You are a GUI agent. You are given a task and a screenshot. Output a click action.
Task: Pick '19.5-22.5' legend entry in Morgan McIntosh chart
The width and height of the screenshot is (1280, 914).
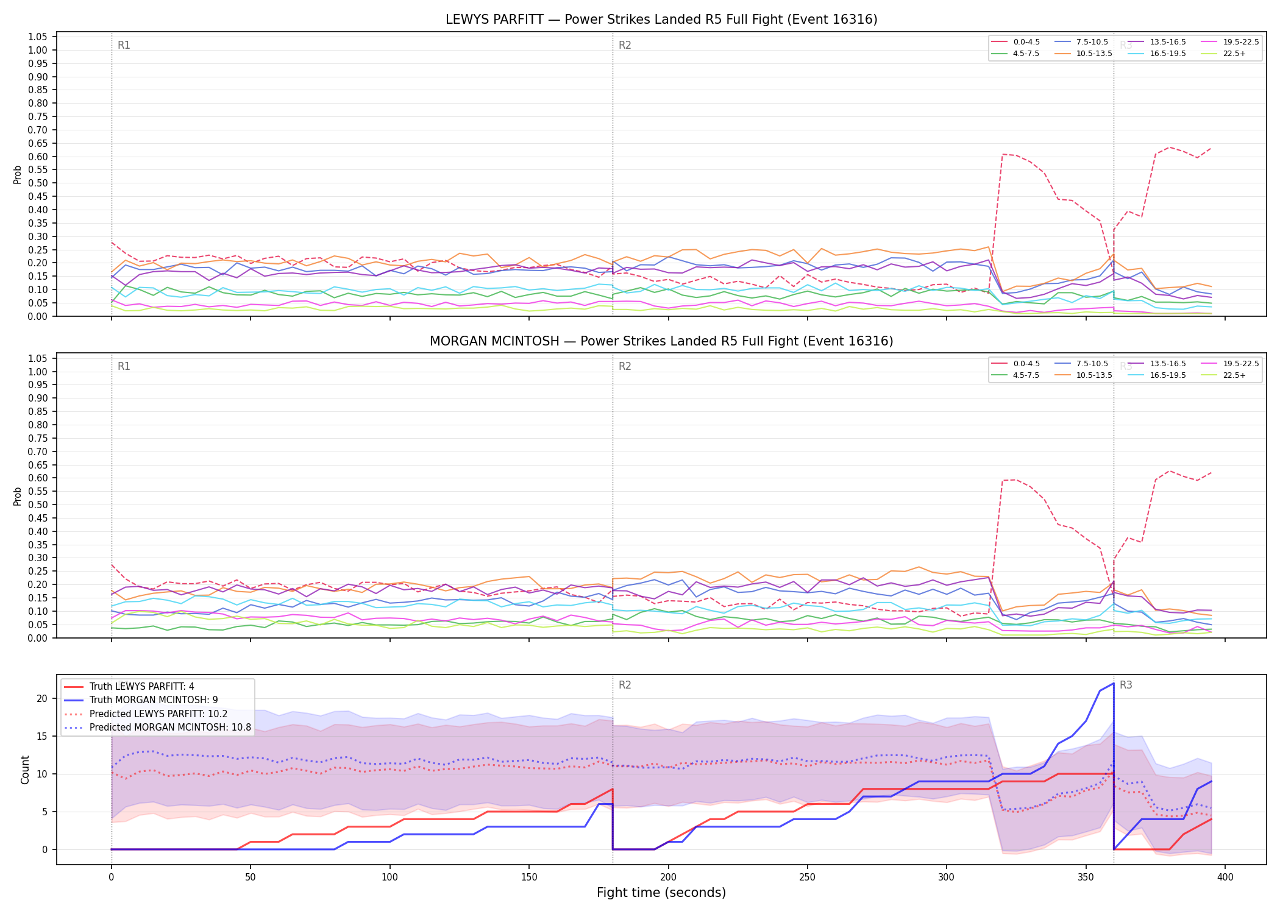coord(1230,364)
